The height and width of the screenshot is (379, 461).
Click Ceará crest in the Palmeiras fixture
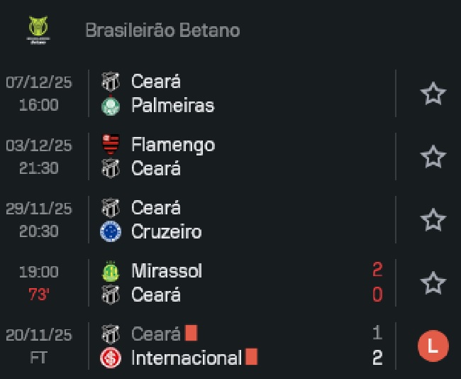111,82
